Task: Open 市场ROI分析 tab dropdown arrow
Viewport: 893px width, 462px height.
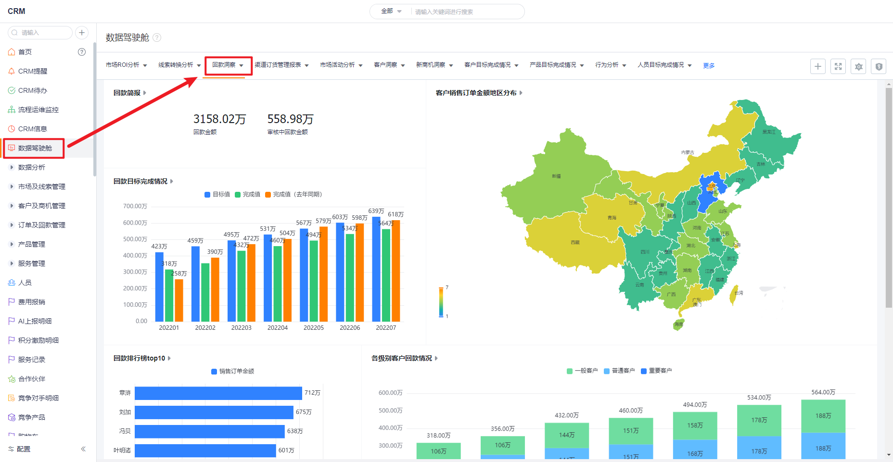Action: (145, 65)
